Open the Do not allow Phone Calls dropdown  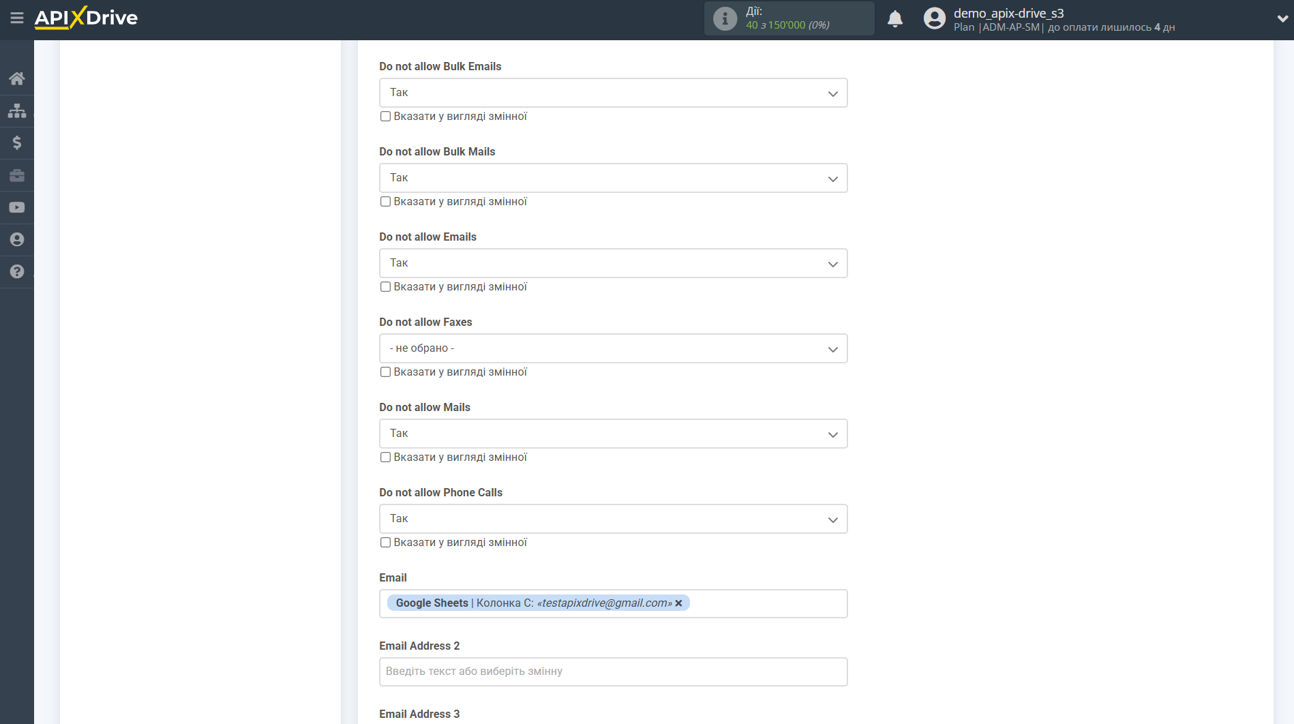click(x=613, y=519)
